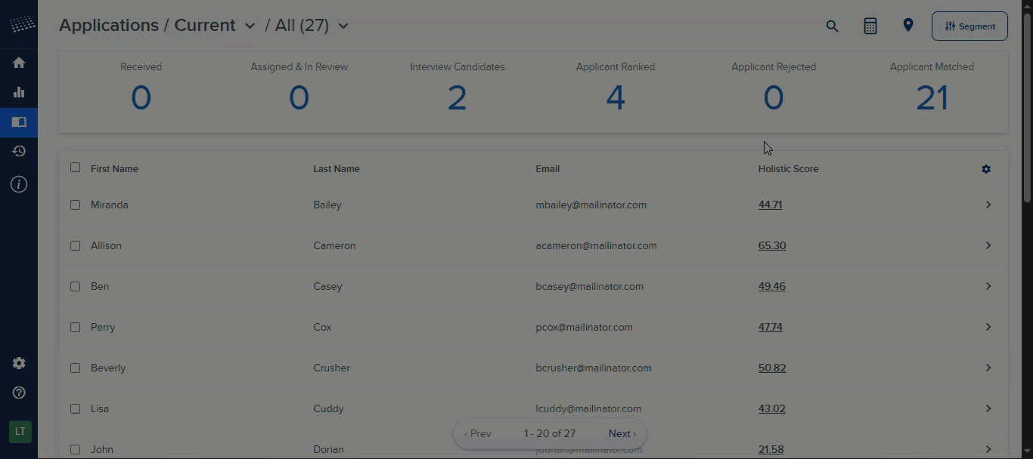Screen dimensions: 1033x459
Task: Open holistic score 65.30 link
Action: click(x=772, y=245)
